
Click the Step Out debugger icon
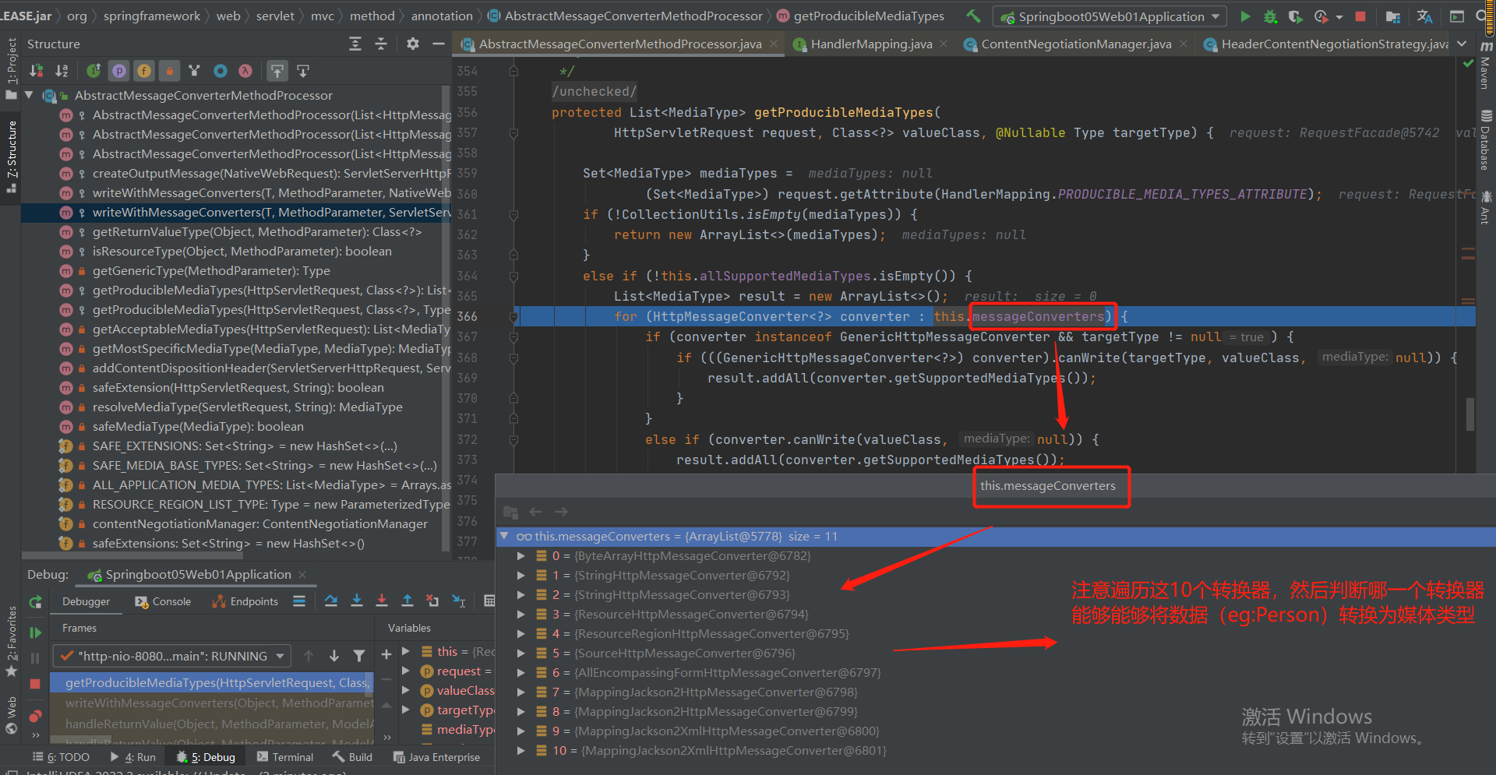coord(407,601)
